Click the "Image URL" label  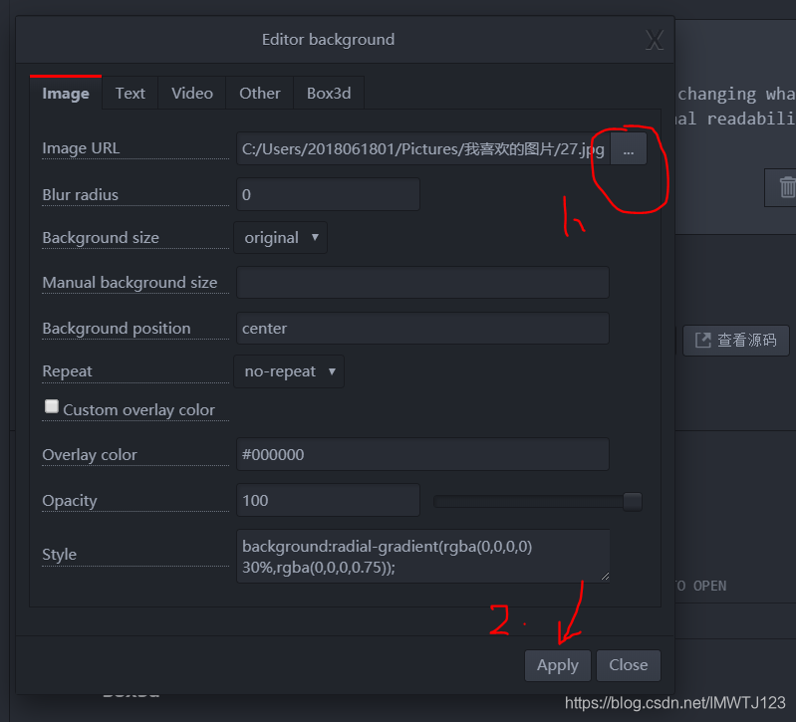pos(81,148)
